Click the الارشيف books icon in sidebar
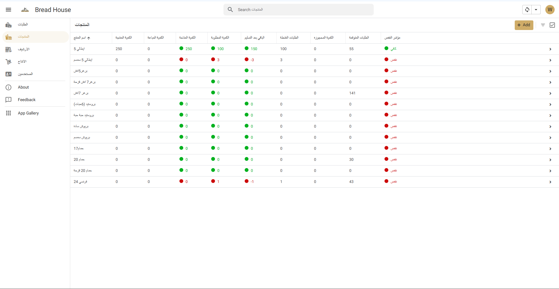 (x=8, y=50)
